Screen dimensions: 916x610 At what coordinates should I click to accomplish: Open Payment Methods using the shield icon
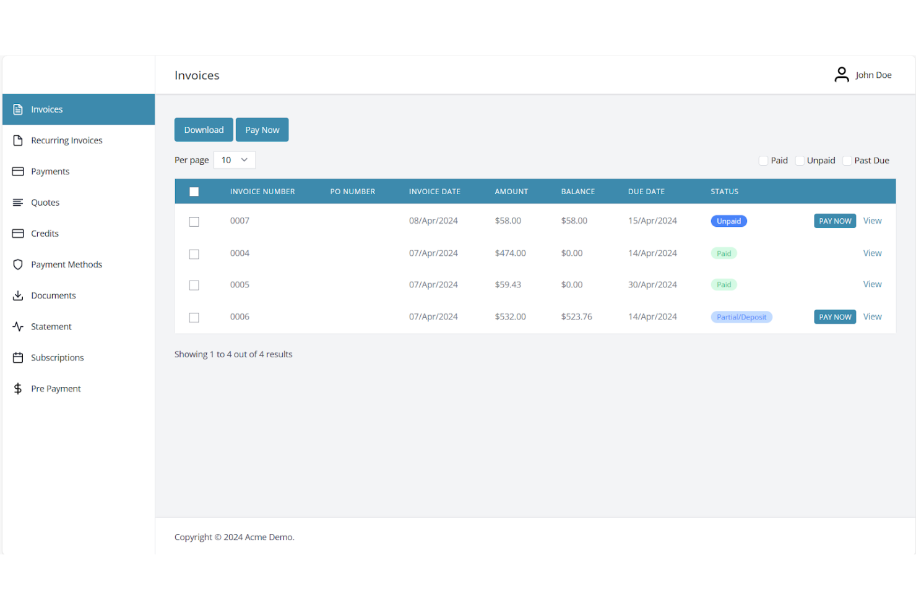[x=18, y=264]
